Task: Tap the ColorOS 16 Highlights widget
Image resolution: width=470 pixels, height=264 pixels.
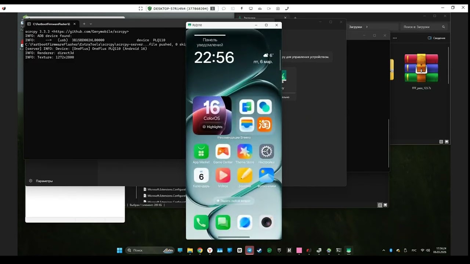Action: (212, 115)
